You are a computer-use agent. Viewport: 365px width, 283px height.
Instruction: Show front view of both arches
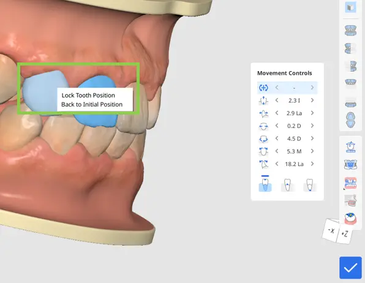(350, 31)
